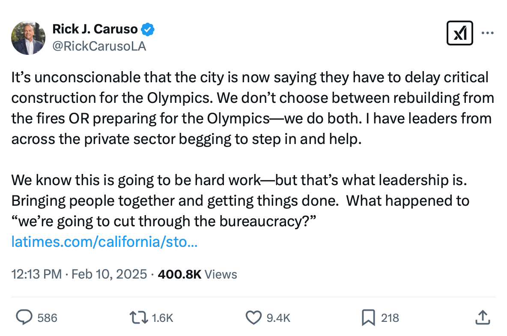
Task: Open Grok analysis of this post
Action: pyautogui.click(x=460, y=33)
